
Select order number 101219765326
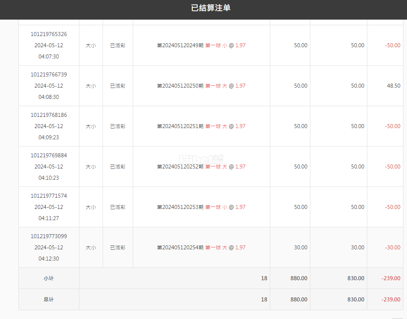(x=49, y=34)
